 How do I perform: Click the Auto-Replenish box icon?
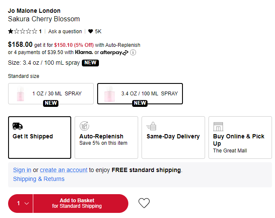pos(84,126)
